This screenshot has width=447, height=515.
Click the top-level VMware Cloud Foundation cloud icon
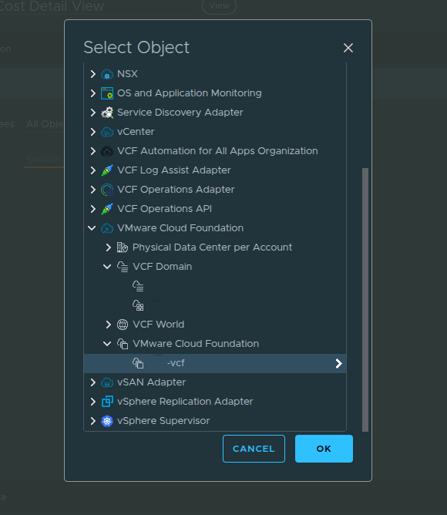click(107, 228)
